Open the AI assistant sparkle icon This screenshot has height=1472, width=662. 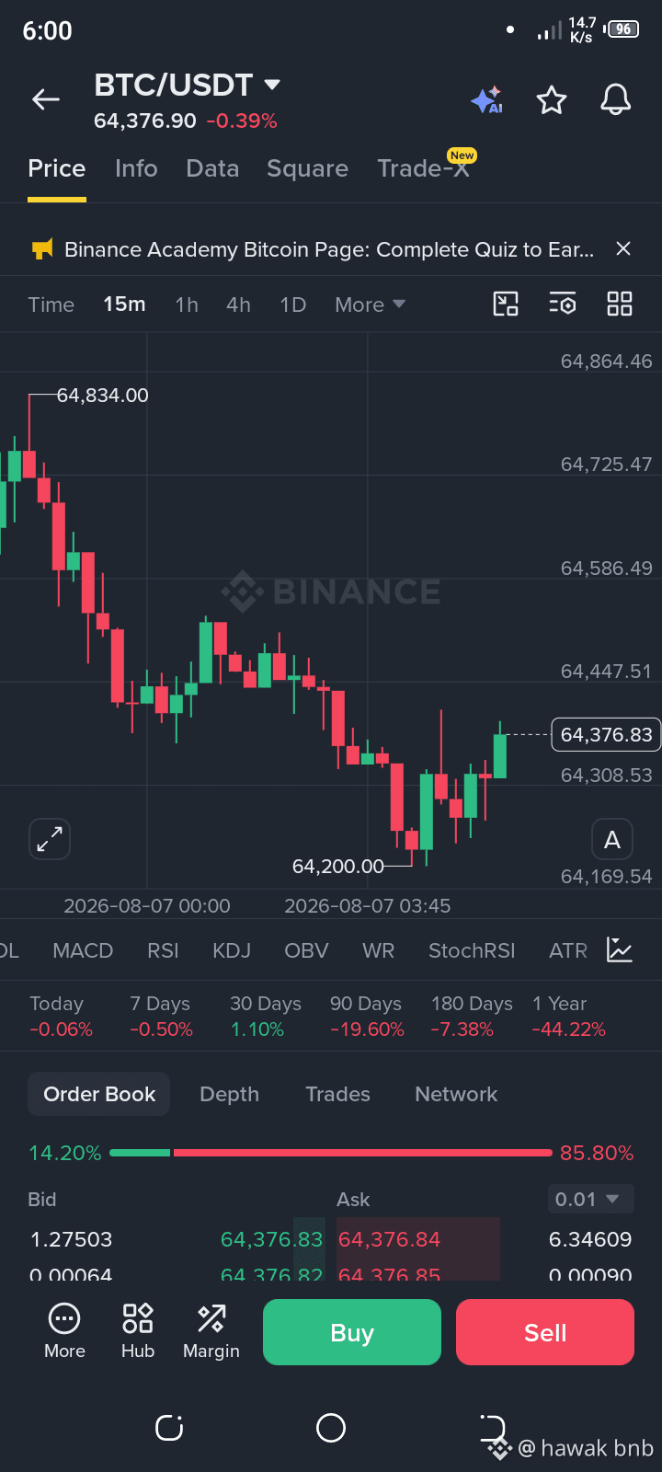(x=486, y=99)
